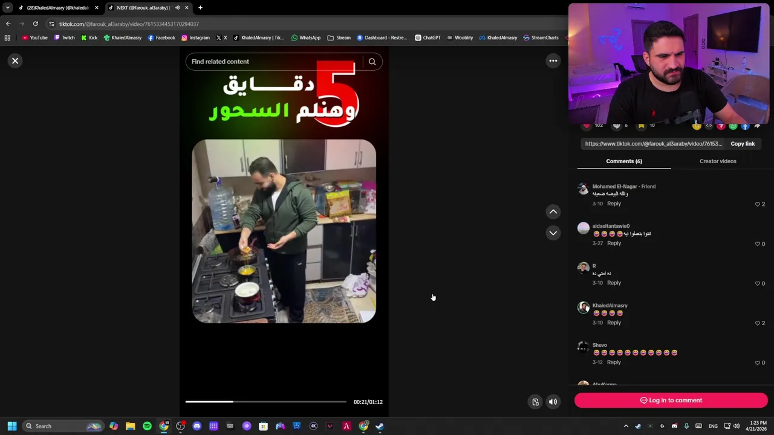Reload the page
The width and height of the screenshot is (774, 435).
click(35, 24)
